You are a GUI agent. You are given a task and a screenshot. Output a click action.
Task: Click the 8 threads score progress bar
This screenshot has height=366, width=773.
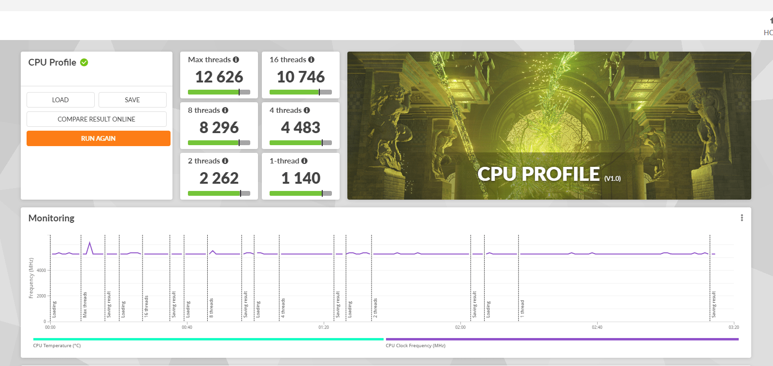(x=219, y=143)
